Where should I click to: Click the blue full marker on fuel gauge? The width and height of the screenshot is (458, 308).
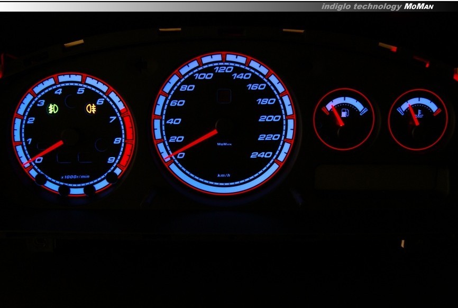[363, 111]
